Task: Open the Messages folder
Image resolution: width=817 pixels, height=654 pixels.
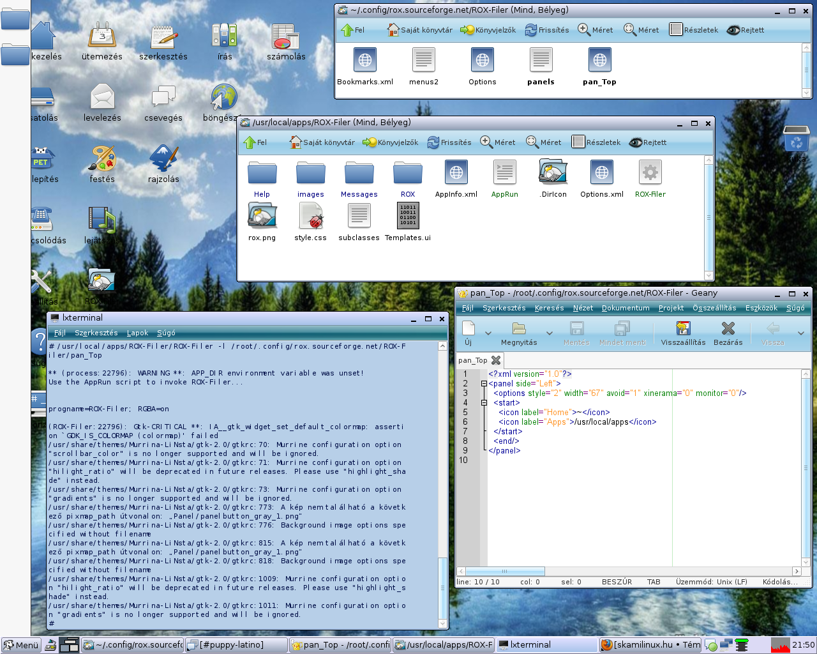Action: [359, 179]
